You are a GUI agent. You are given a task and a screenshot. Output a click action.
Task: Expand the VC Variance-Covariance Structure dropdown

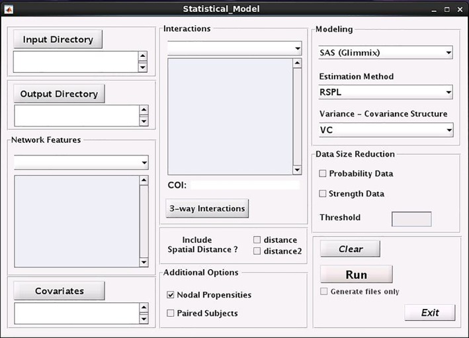386,130
